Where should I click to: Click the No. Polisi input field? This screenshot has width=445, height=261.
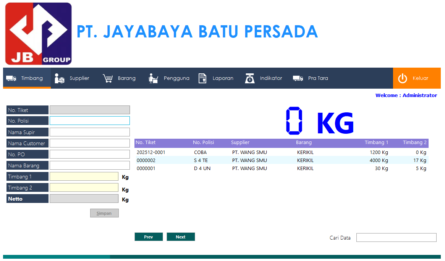pyautogui.click(x=90, y=121)
